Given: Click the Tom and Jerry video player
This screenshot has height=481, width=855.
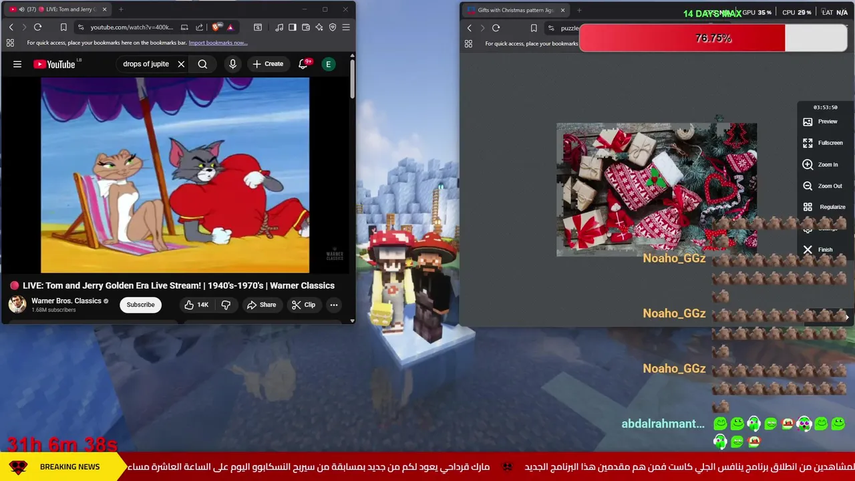Looking at the screenshot, I should 175,176.
